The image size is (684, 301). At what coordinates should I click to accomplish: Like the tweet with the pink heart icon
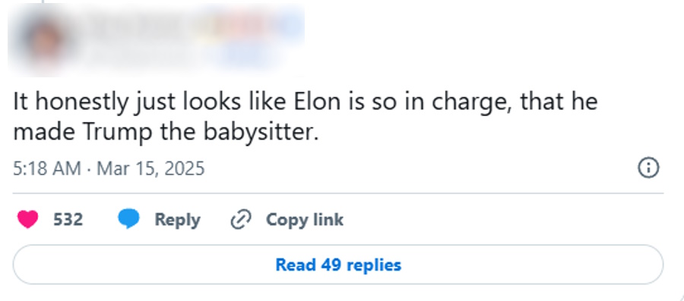tap(27, 219)
